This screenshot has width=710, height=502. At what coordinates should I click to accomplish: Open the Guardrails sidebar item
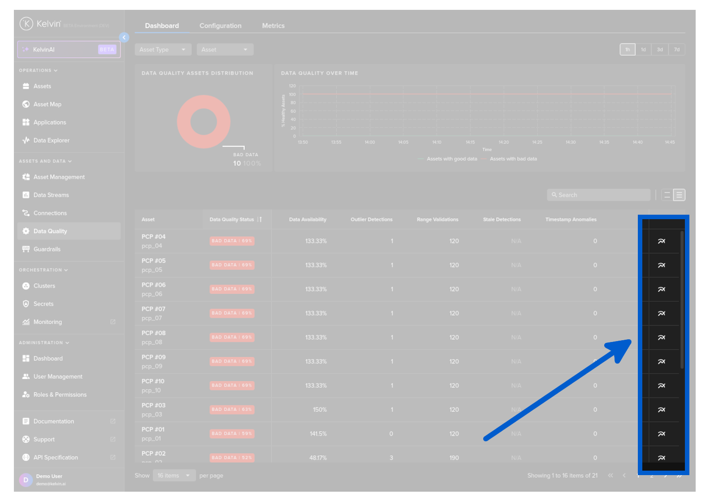click(47, 249)
